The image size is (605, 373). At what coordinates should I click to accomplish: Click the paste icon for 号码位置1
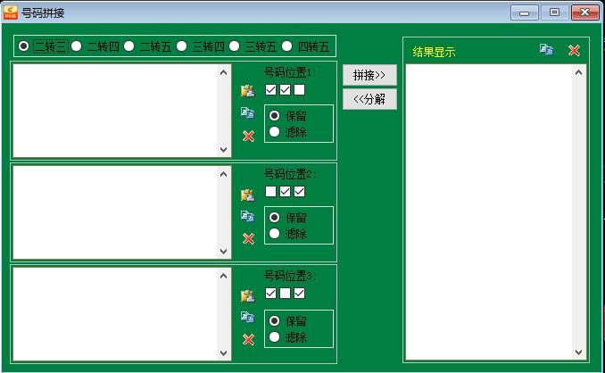tap(248, 91)
